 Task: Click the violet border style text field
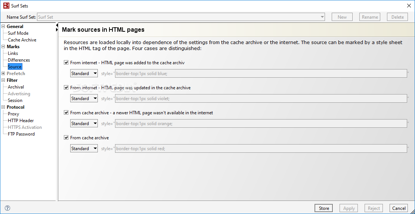(261, 99)
